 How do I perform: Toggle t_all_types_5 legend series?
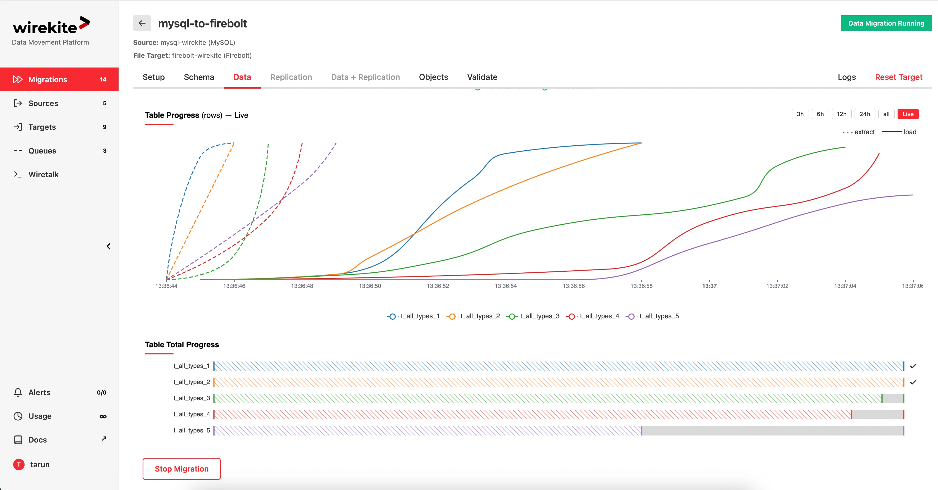652,316
